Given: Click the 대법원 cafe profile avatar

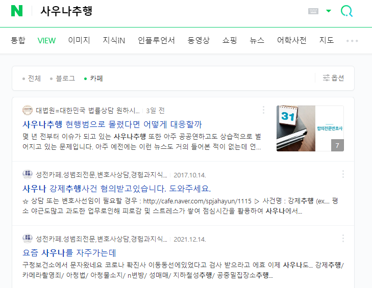Looking at the screenshot, I should pos(28,110).
